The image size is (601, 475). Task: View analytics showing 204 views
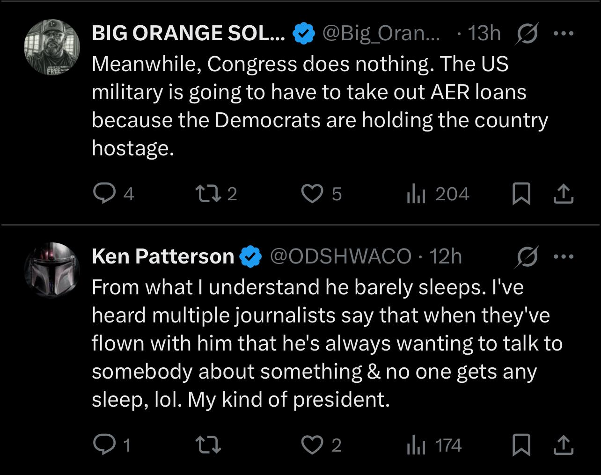416,194
